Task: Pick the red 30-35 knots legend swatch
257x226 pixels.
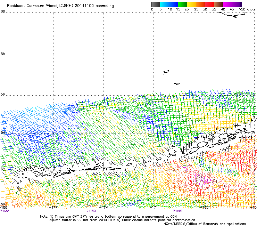Action: [x=210, y=4]
